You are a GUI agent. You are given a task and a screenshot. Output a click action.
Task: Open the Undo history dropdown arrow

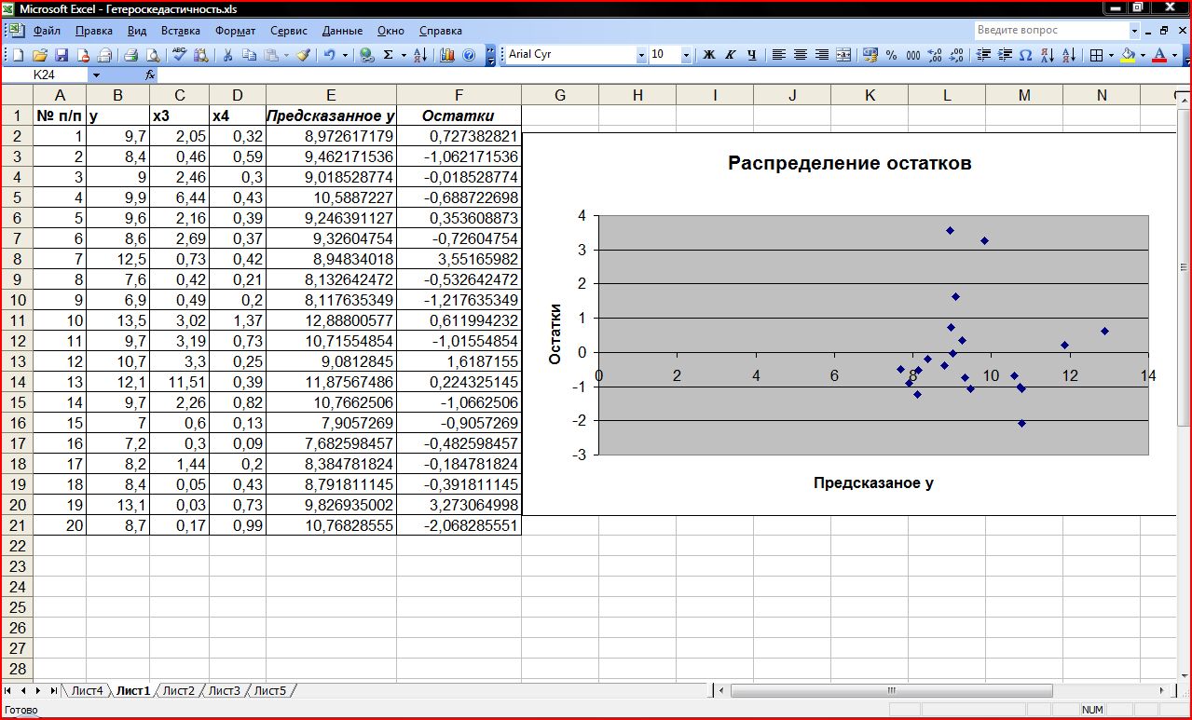click(345, 55)
